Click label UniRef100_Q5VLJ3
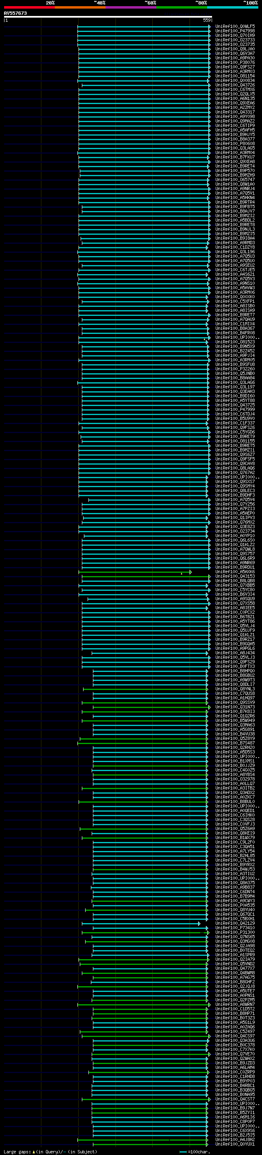 235,657
